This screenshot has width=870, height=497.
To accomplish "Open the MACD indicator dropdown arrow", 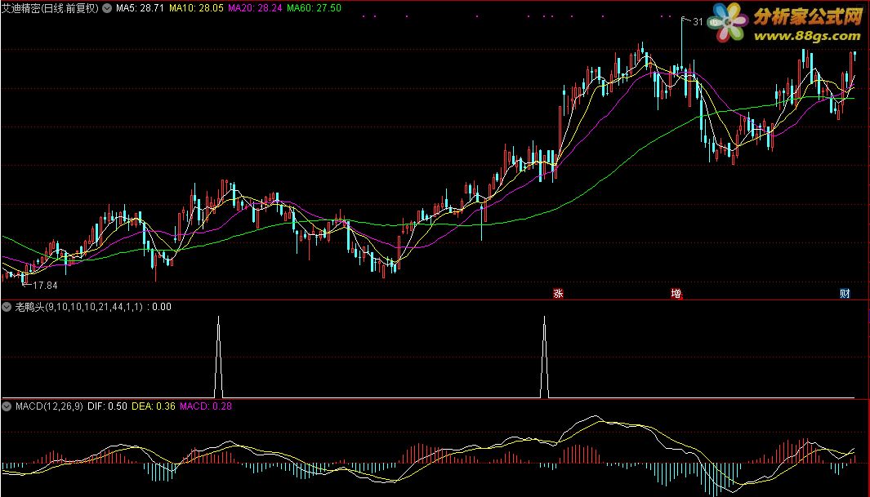I will [x=7, y=406].
